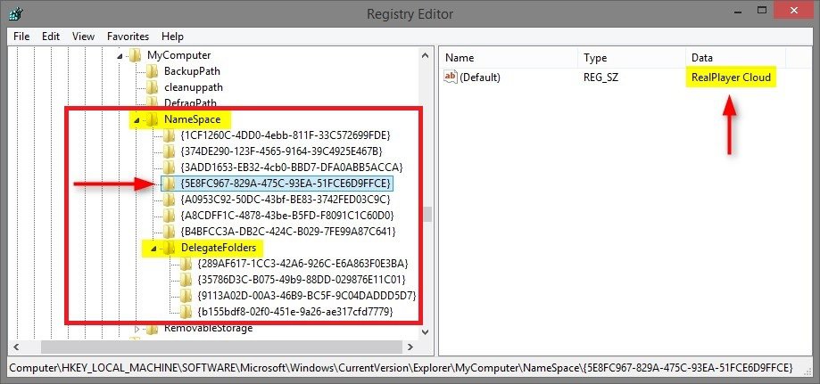Open the File menu

21,37
